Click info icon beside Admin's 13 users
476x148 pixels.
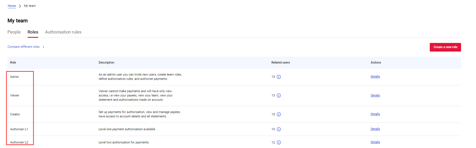pos(279,77)
